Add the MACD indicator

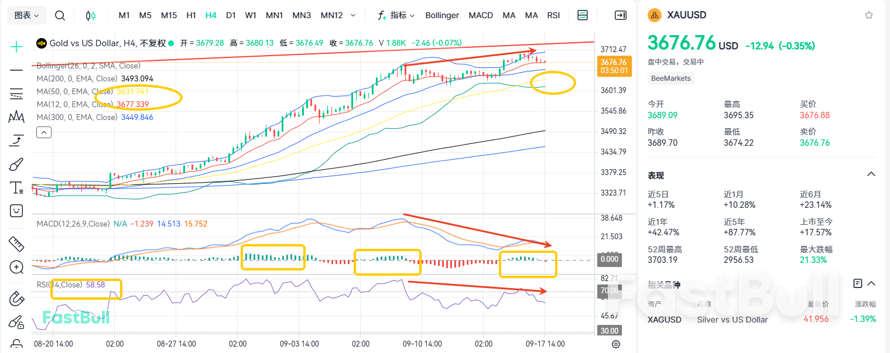[481, 15]
